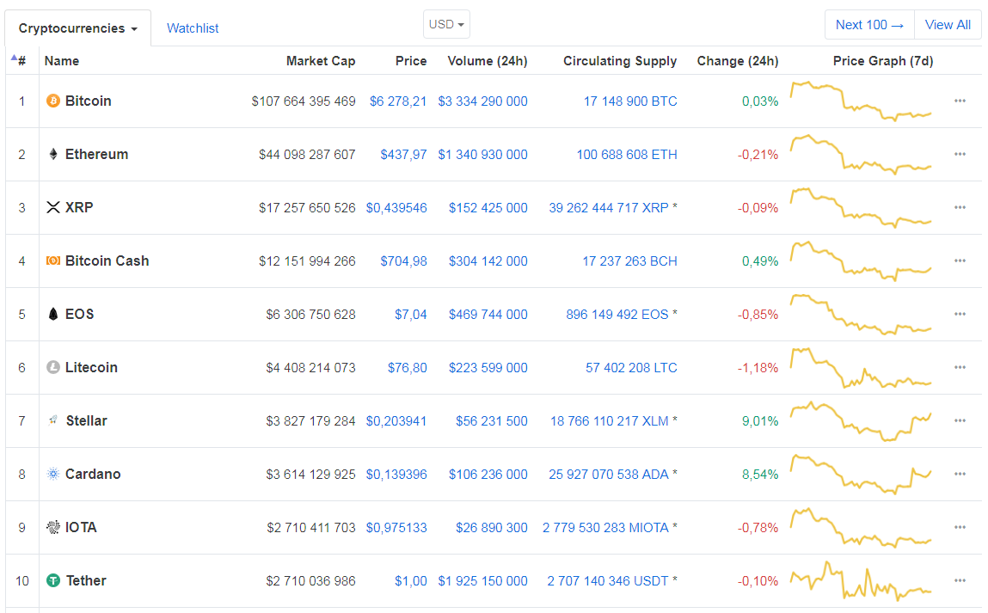988x613 pixels.
Task: Open the Tether row more-options ellipsis
Action: (960, 580)
